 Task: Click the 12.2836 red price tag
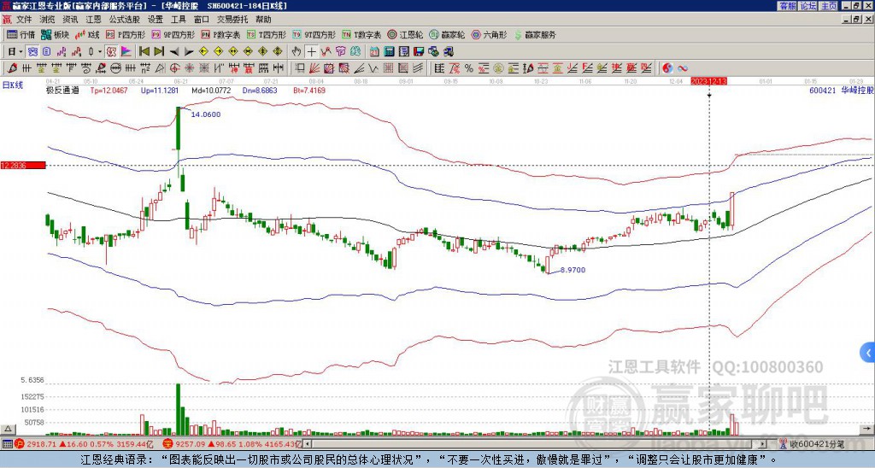[x=23, y=165]
